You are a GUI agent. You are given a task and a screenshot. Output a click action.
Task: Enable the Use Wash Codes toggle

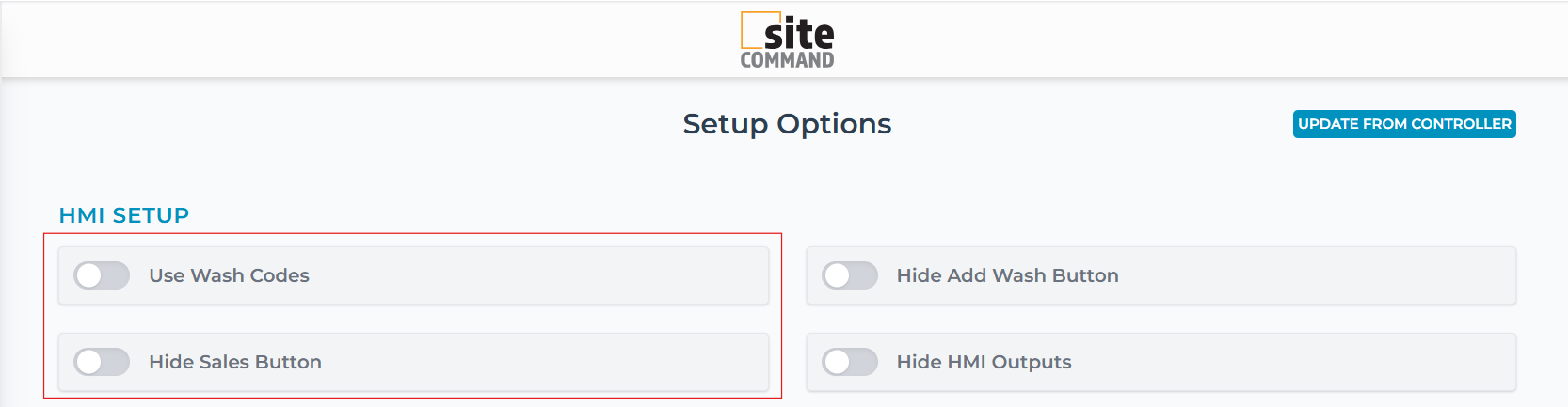[102, 275]
